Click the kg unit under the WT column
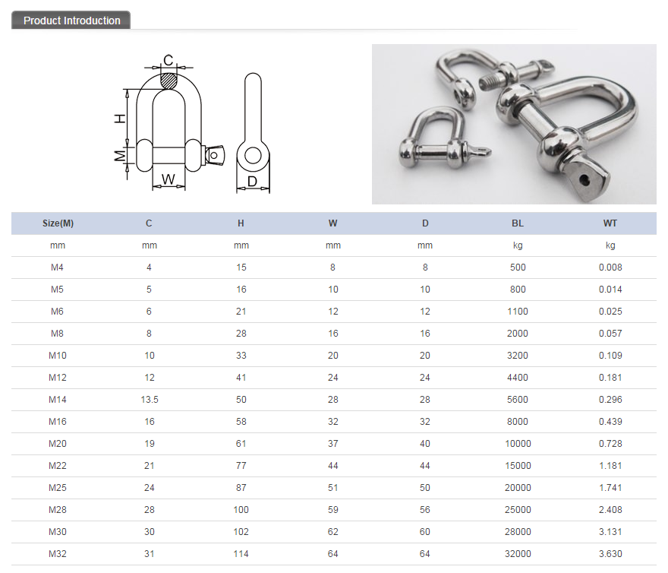The width and height of the screenshot is (668, 573). point(610,245)
